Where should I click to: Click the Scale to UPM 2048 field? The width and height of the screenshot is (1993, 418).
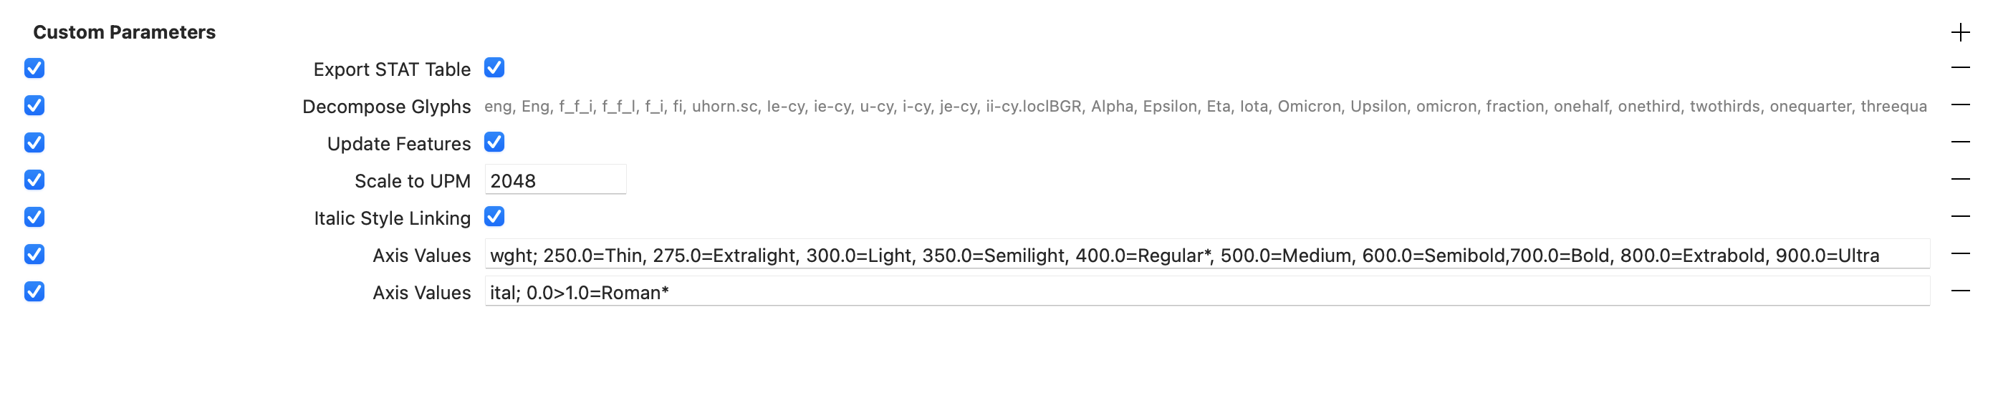point(554,180)
